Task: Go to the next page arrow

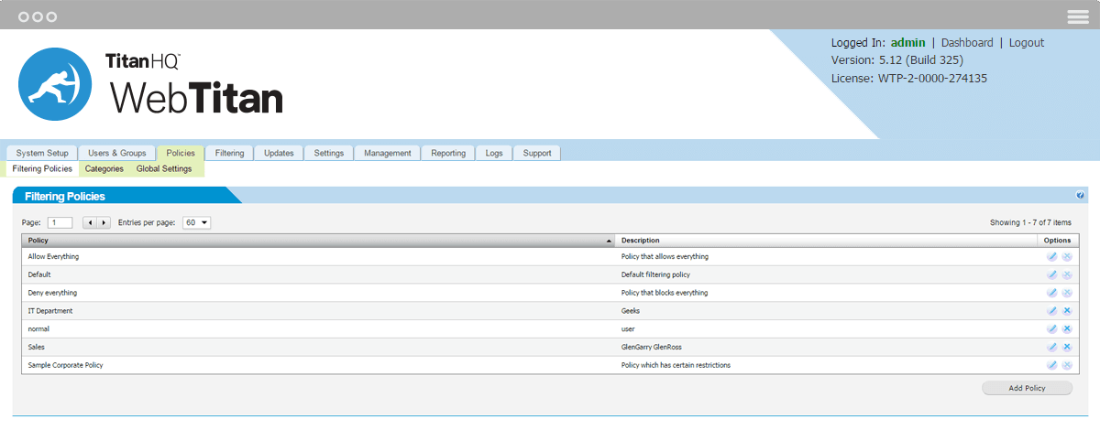Action: 104,222
